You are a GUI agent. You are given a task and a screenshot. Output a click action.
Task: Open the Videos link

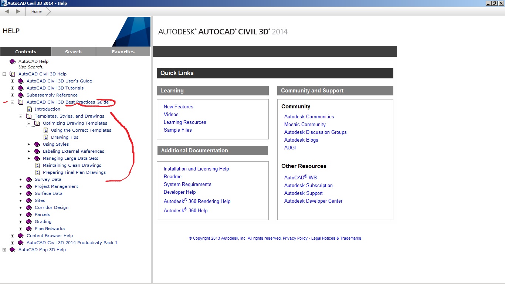click(171, 114)
